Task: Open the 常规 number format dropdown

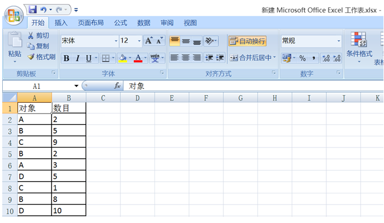Action: 339,41
